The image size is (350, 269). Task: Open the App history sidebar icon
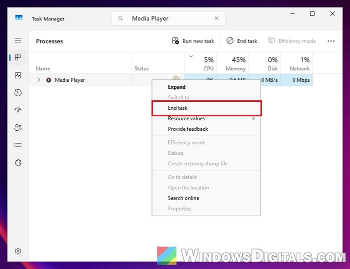18,93
